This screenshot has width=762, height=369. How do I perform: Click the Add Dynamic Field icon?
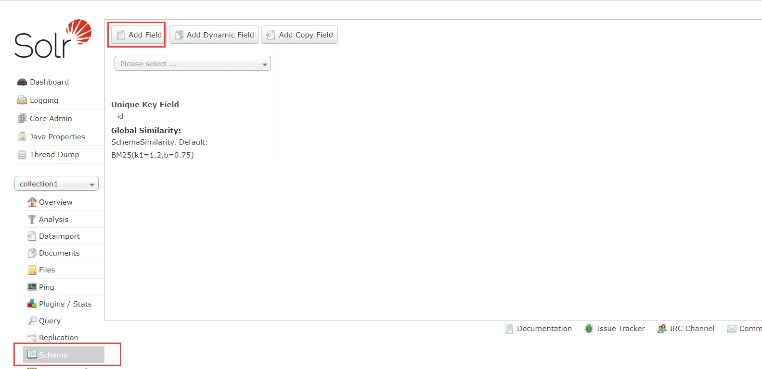[179, 35]
